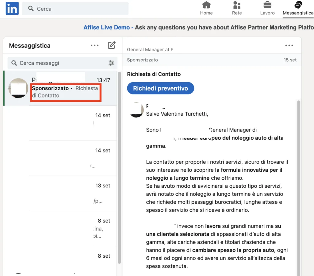This screenshot has width=314, height=276.
Task: Open the Affise Live Demo link
Action: [106, 27]
